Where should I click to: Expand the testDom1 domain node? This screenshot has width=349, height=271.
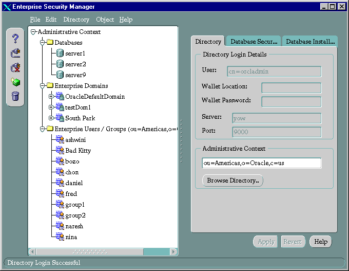[51, 107]
